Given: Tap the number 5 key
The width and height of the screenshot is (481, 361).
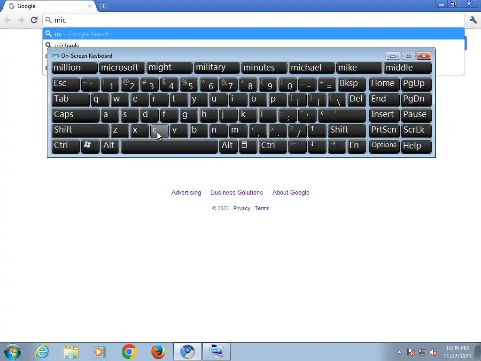Looking at the screenshot, I should (x=189, y=85).
